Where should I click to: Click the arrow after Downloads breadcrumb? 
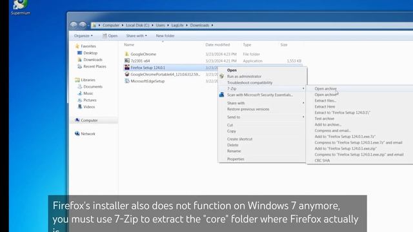click(212, 25)
